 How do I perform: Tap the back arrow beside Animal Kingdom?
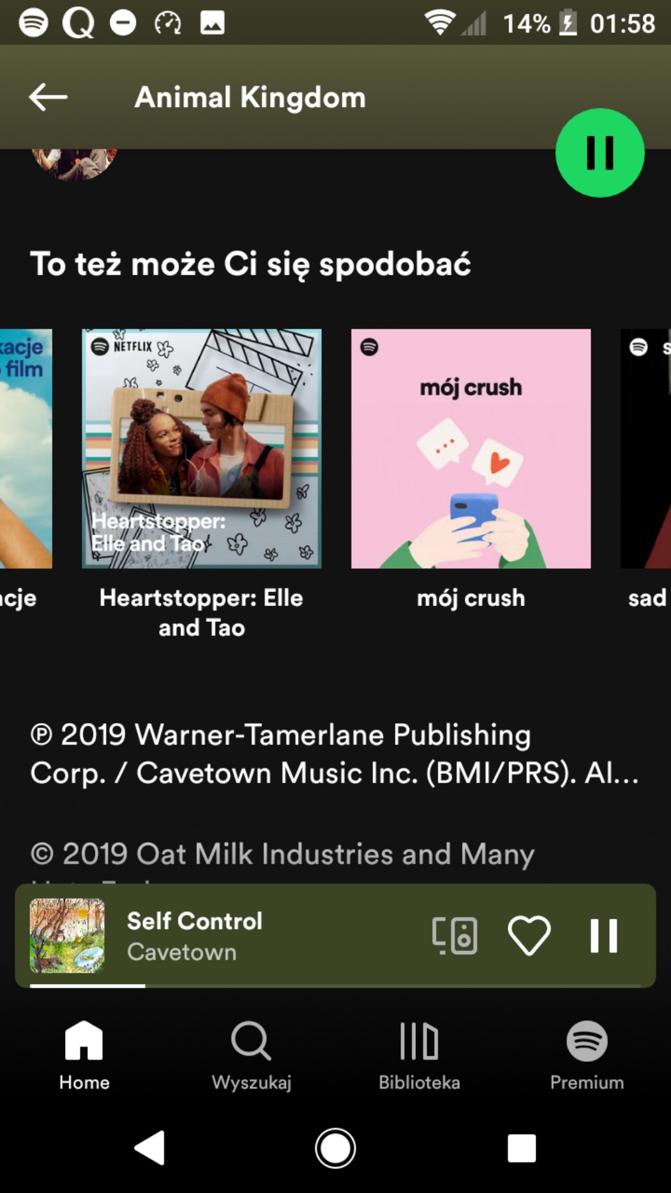point(48,97)
